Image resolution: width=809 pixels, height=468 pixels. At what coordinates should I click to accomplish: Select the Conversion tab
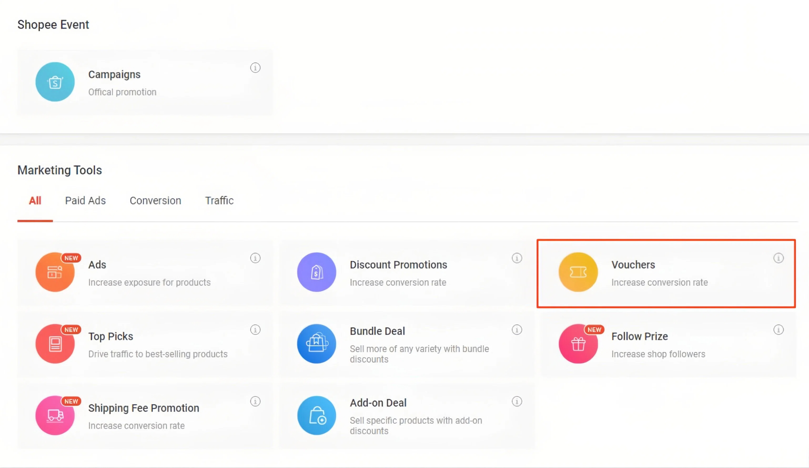(155, 201)
